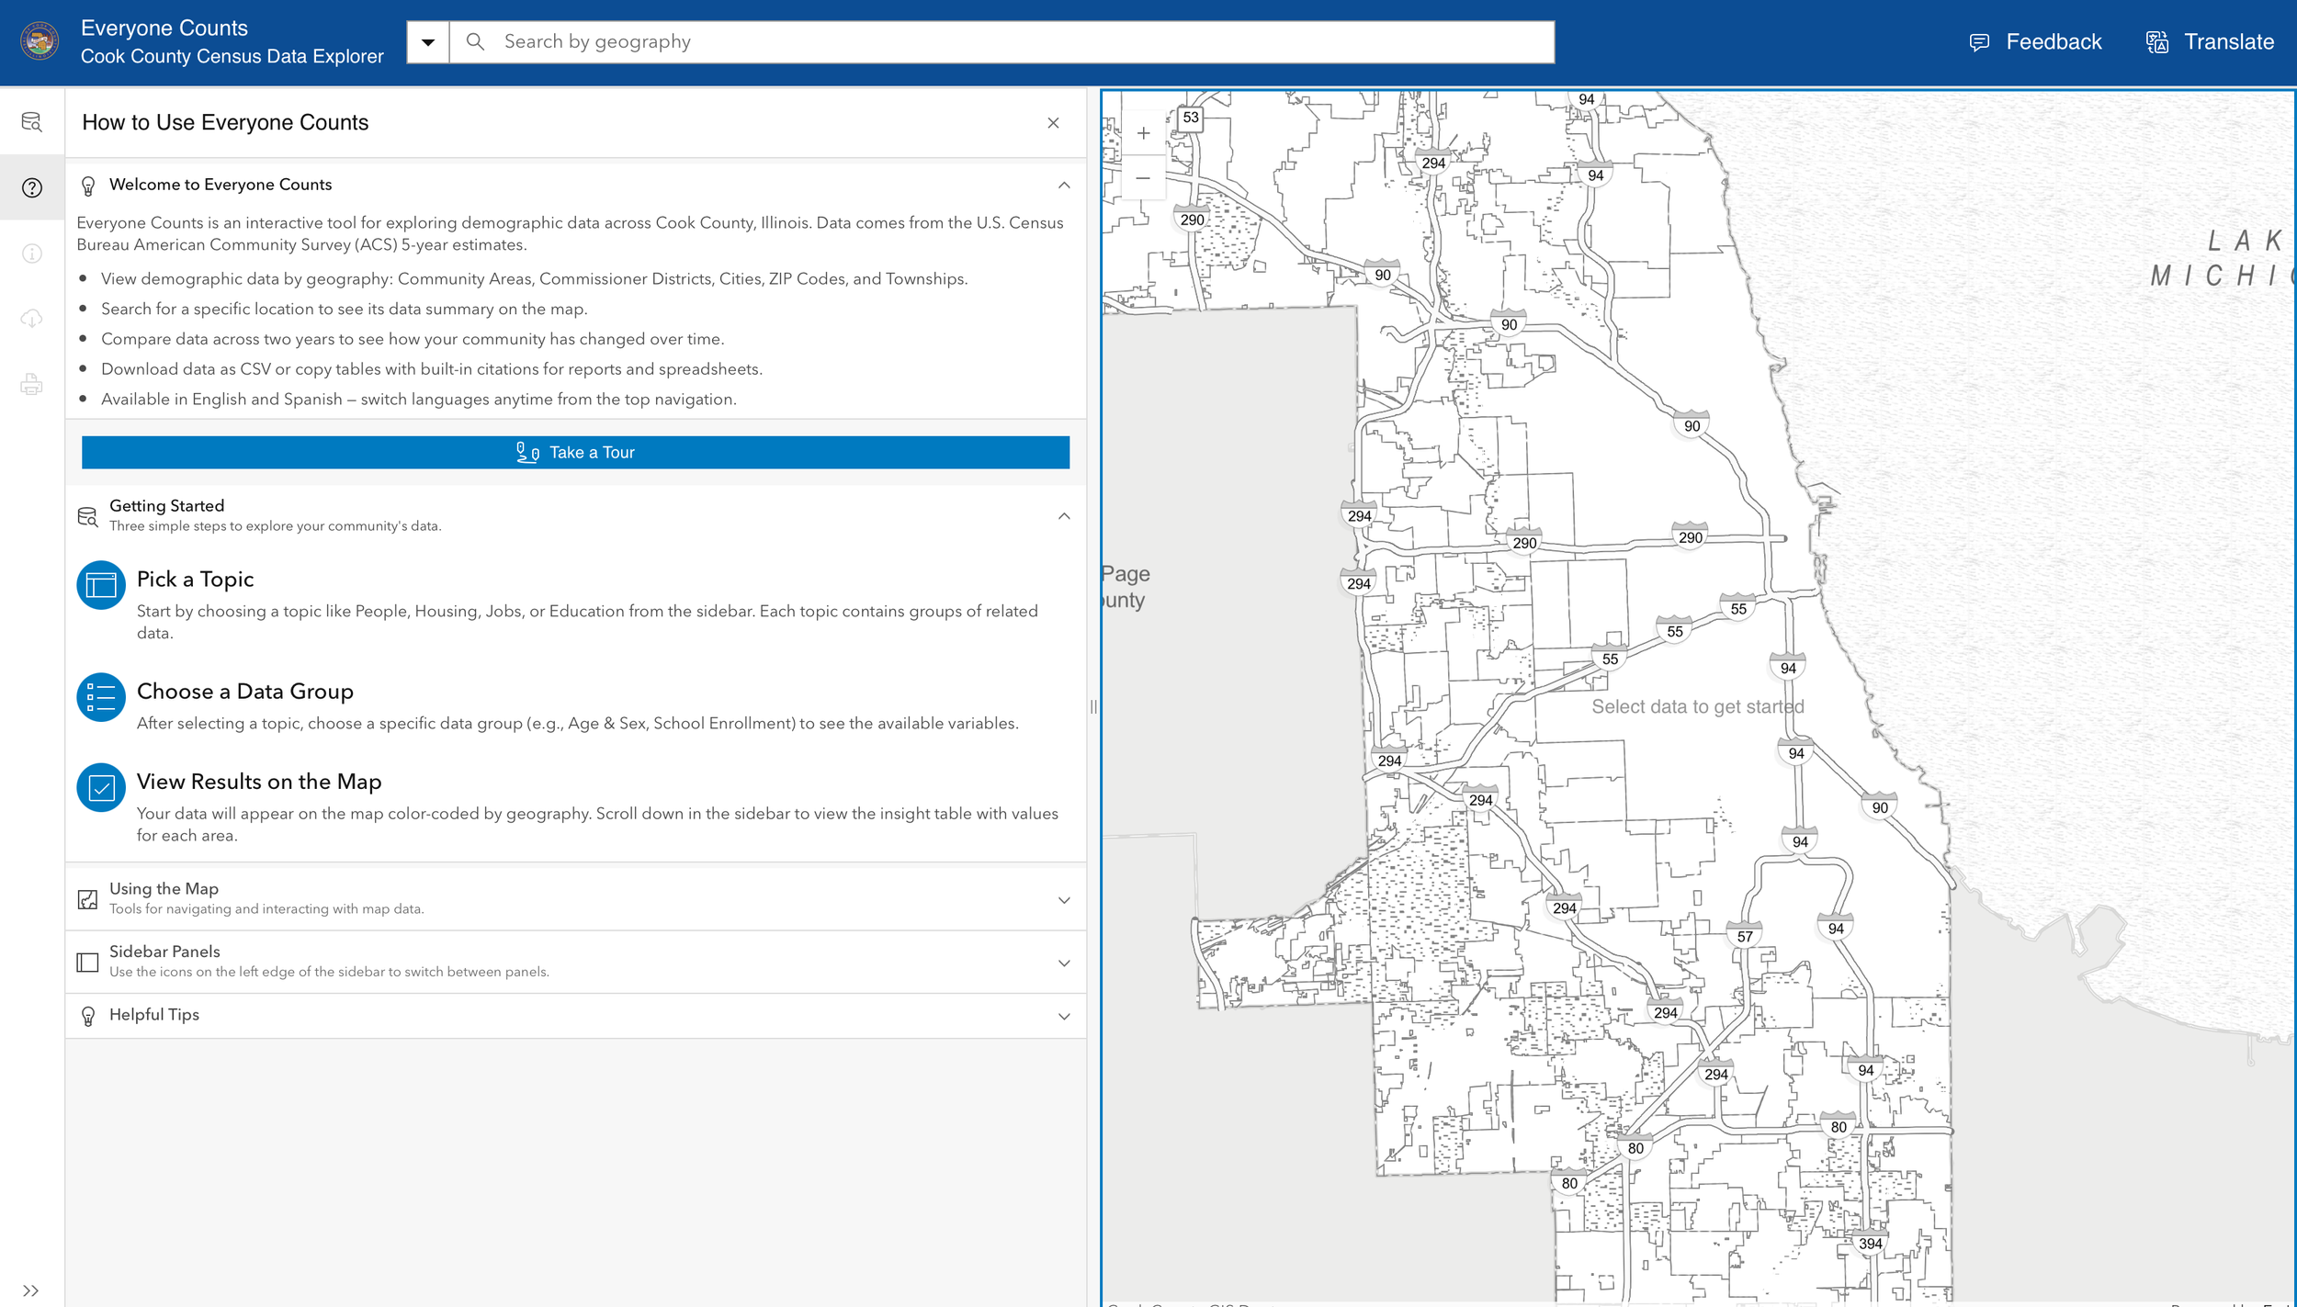Open the print panel via the printer icon

pyautogui.click(x=32, y=385)
